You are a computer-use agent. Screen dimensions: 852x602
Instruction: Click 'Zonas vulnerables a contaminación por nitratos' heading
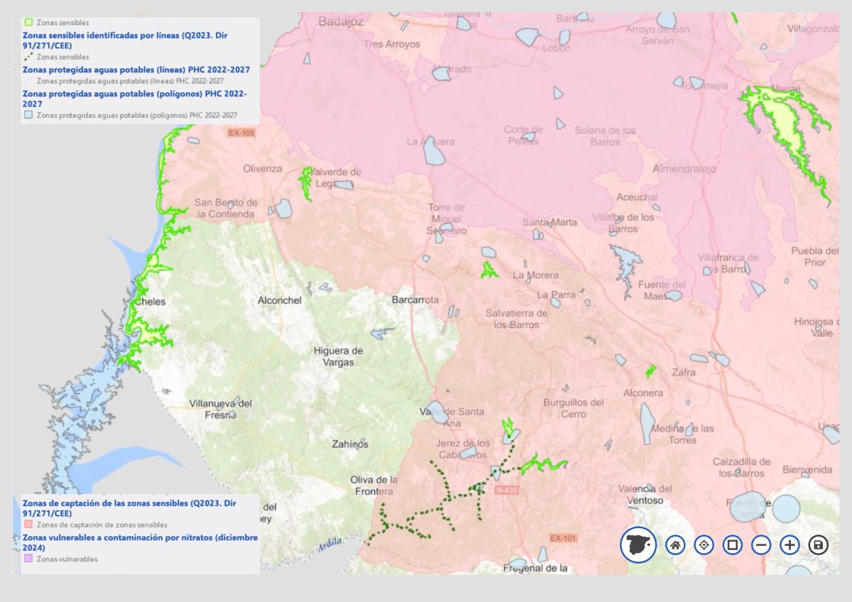pos(135,542)
